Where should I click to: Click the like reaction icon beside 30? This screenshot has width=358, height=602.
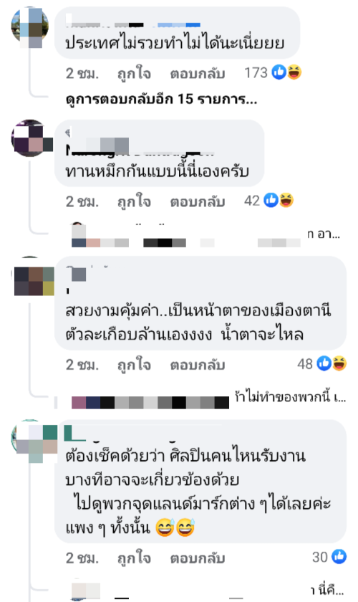click(x=339, y=557)
